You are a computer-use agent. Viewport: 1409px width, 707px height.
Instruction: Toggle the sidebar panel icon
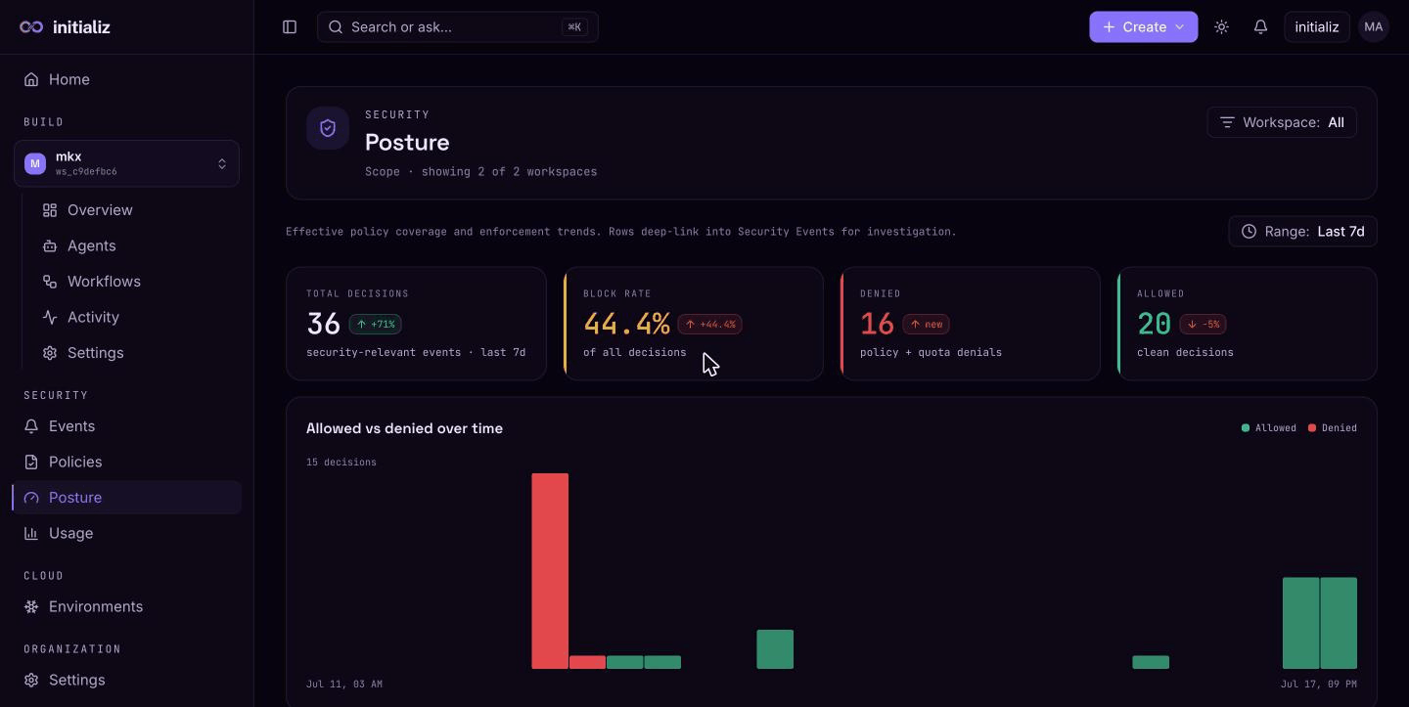pos(290,27)
